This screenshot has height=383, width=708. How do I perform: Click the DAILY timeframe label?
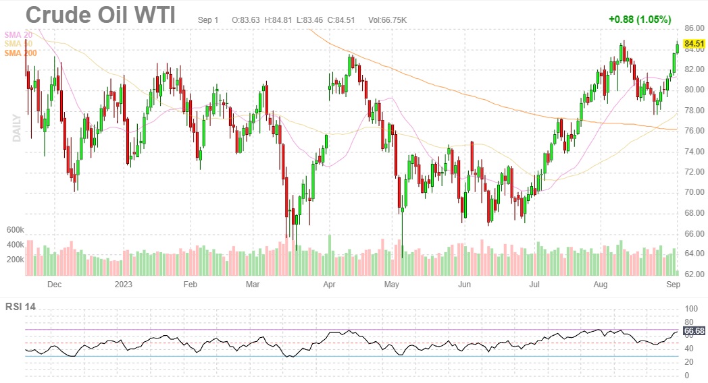(x=17, y=128)
